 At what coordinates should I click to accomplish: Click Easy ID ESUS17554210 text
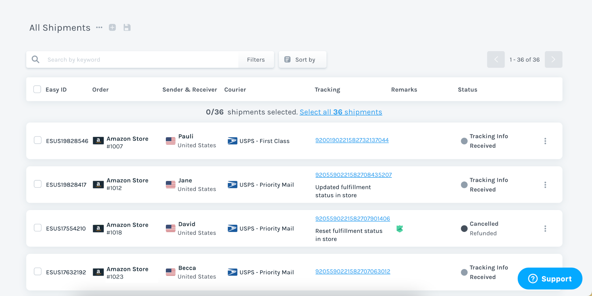pos(66,228)
